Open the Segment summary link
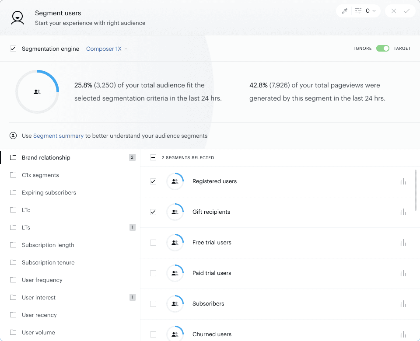Image resolution: width=420 pixels, height=341 pixels. coord(58,136)
